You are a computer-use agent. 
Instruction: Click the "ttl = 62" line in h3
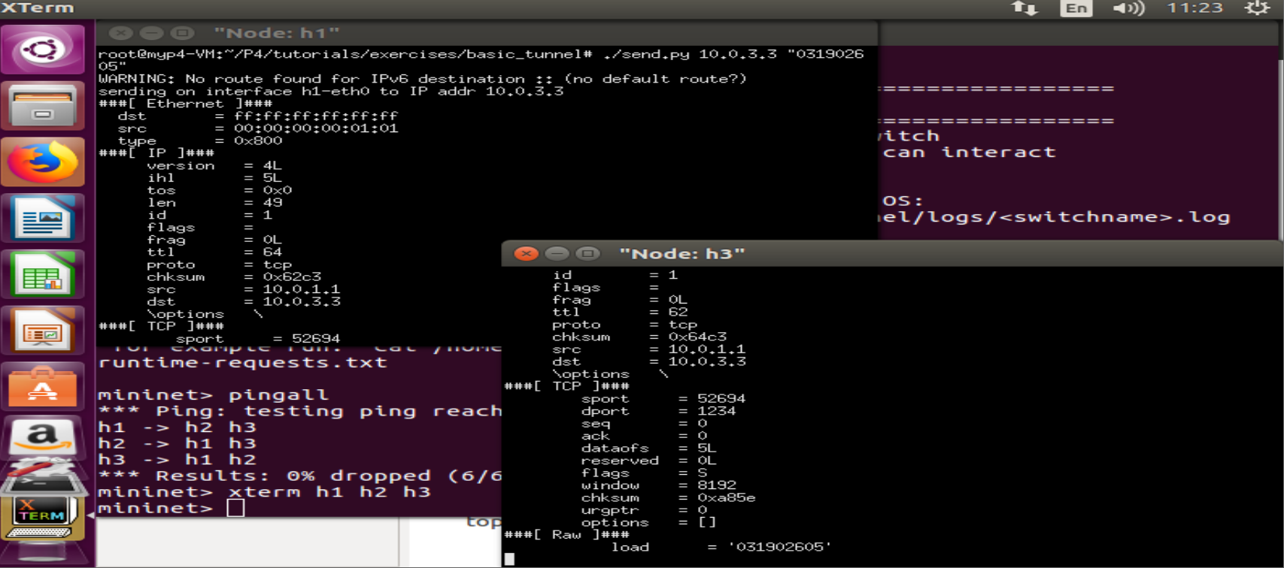point(620,312)
